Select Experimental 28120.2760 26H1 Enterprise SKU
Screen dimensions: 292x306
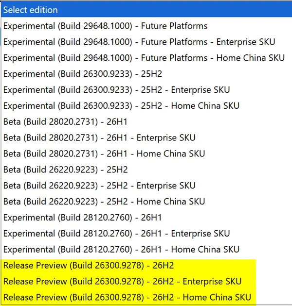click(x=146, y=234)
